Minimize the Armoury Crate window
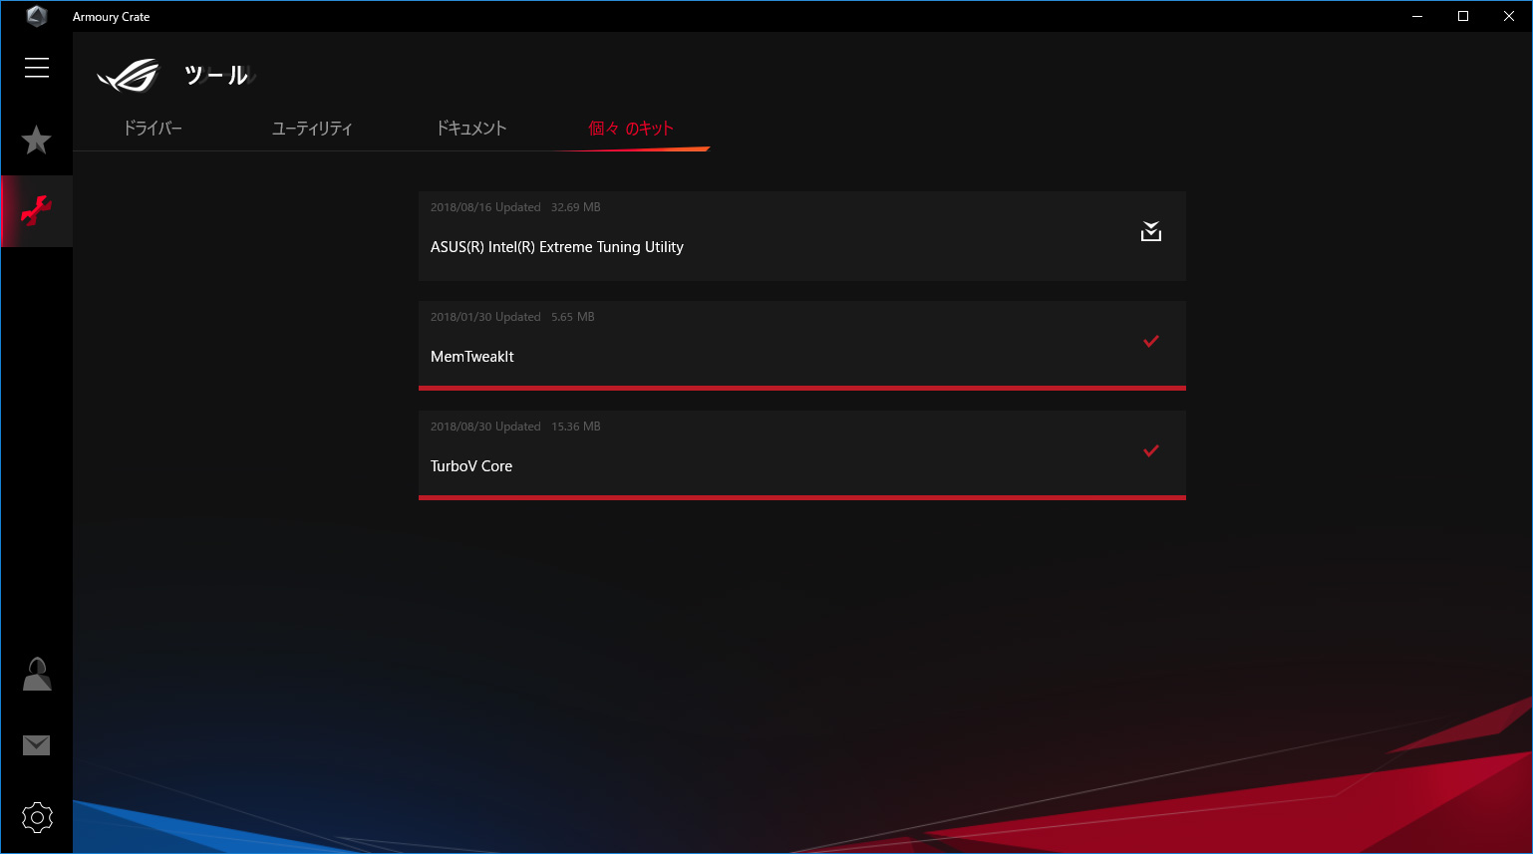The image size is (1533, 854). [1417, 16]
